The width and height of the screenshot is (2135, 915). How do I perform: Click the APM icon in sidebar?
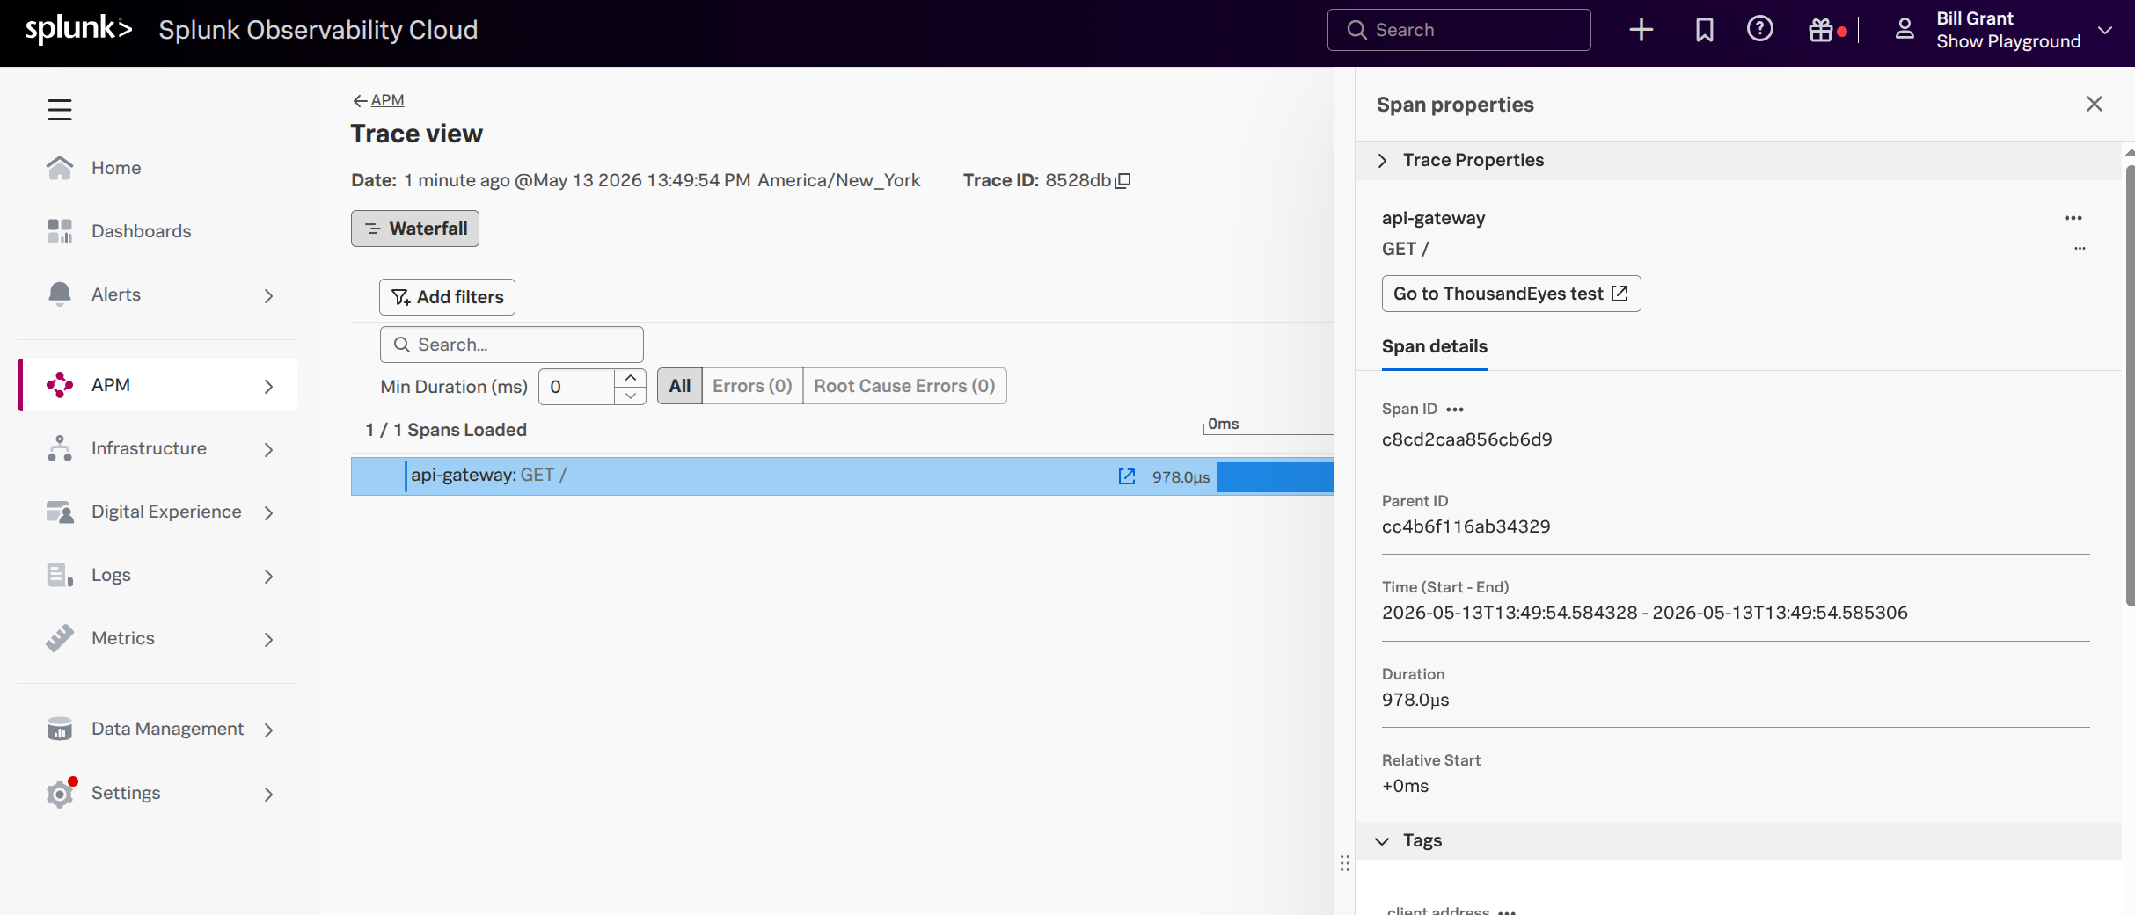coord(60,385)
